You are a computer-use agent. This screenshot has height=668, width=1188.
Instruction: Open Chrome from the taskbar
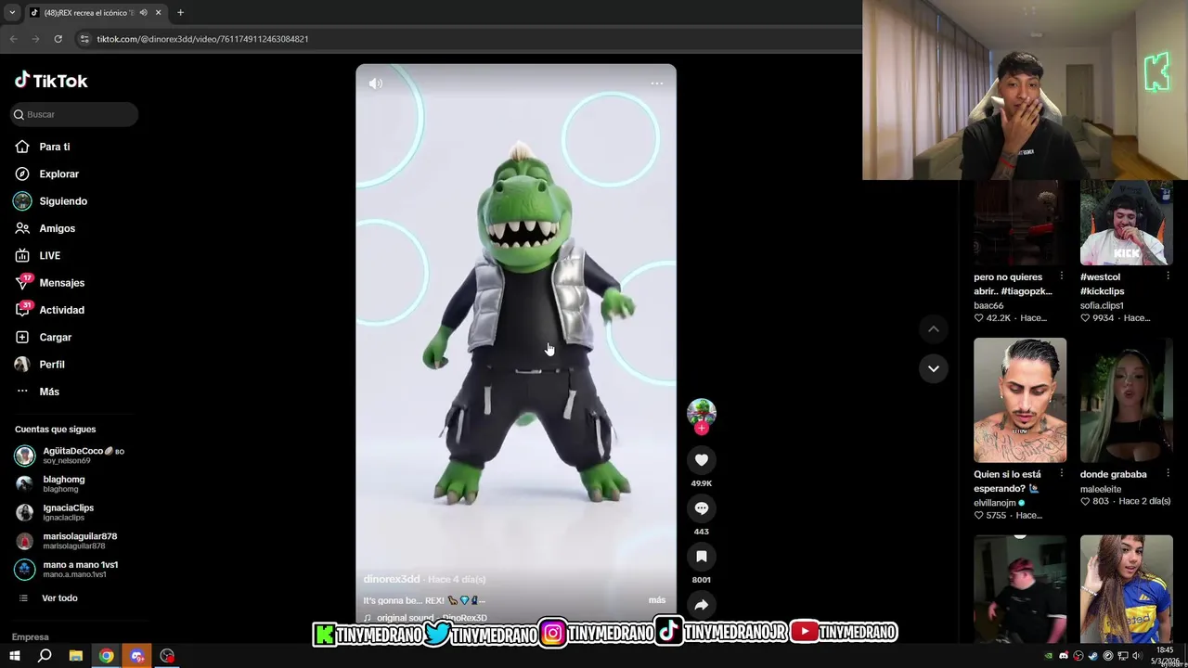pyautogui.click(x=107, y=656)
